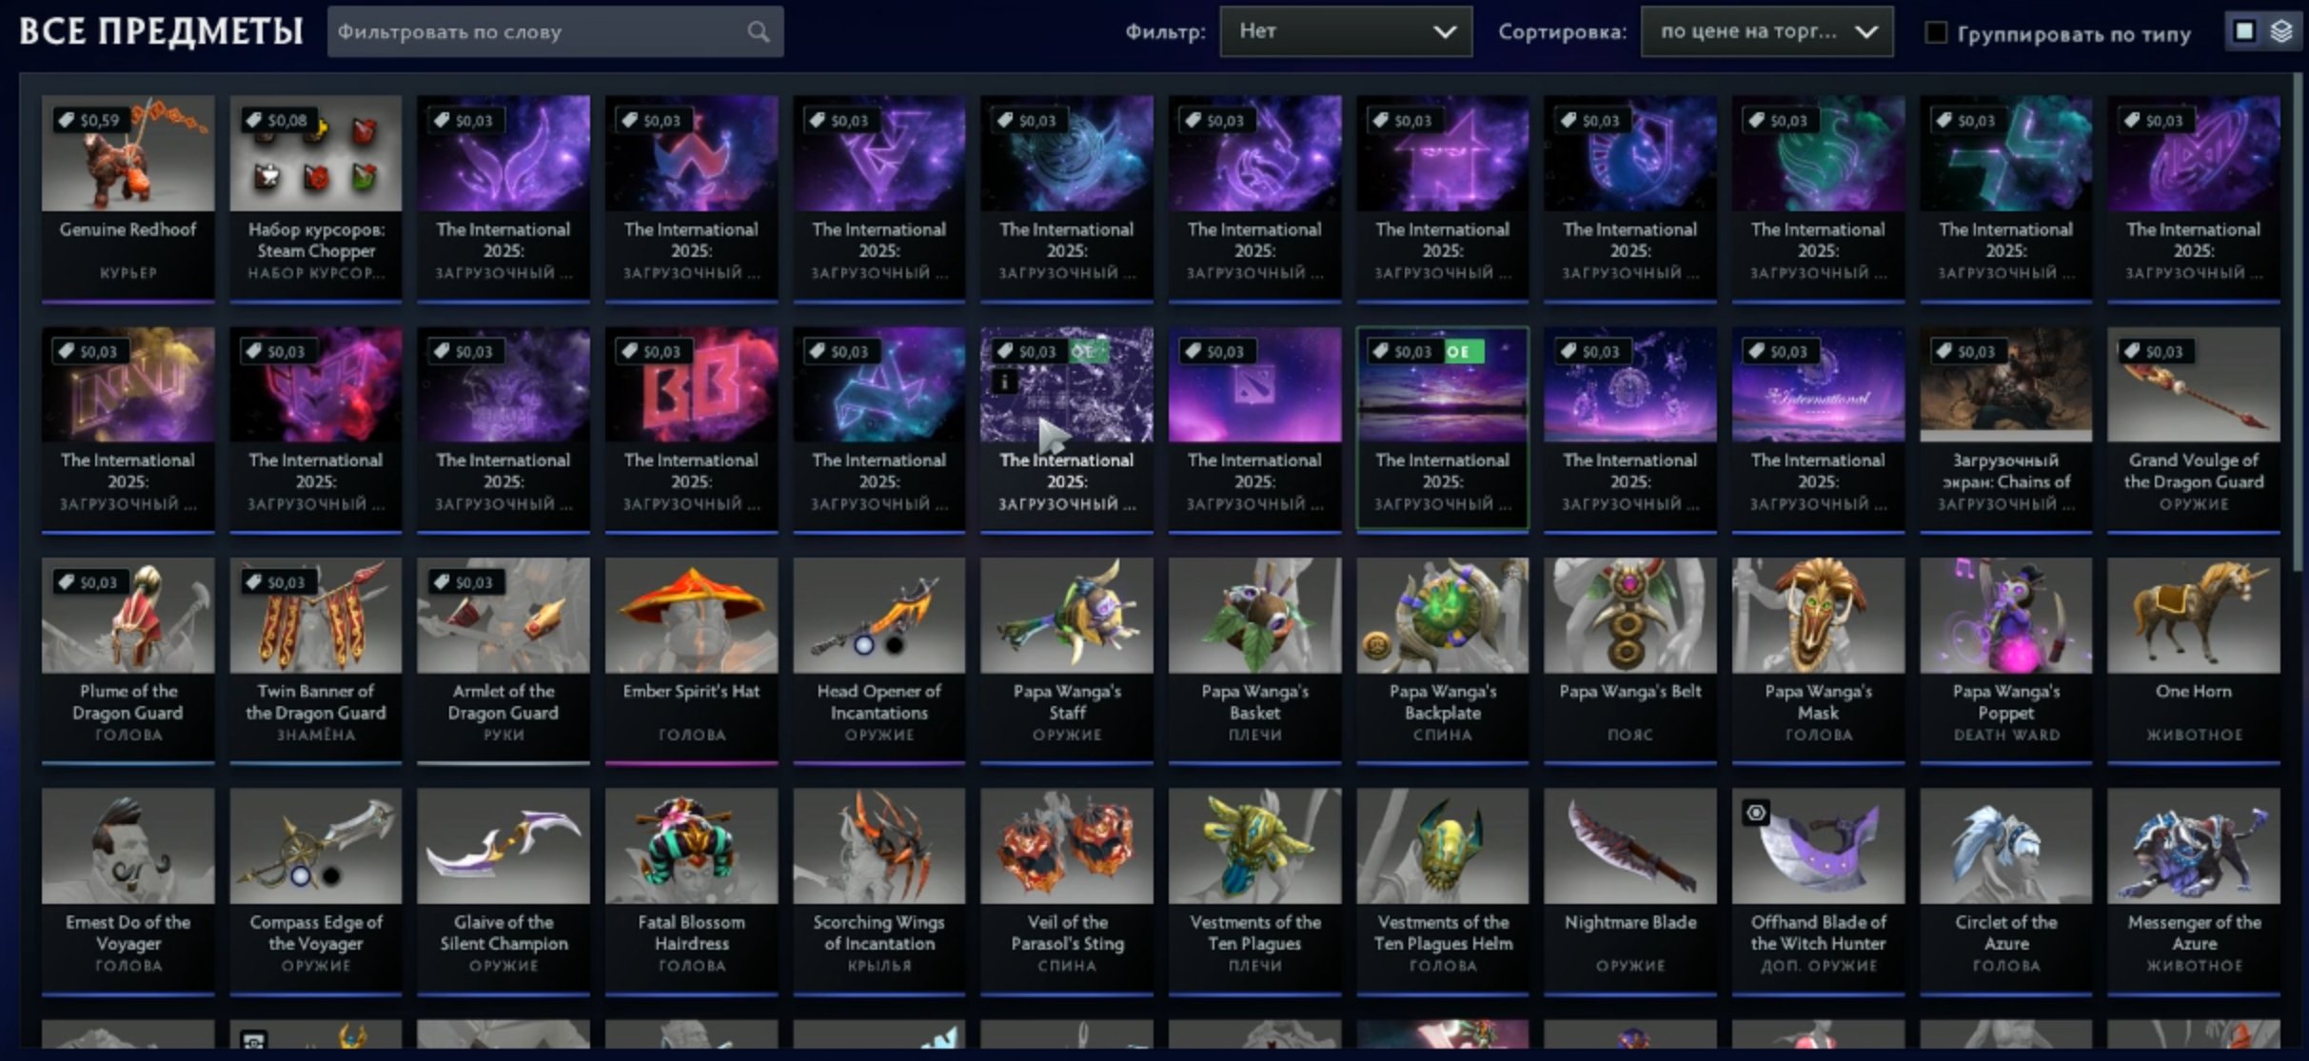This screenshot has height=1061, width=2309.
Task: Open the Grand Voulge of the Dragon Guard item
Action: coord(2193,429)
